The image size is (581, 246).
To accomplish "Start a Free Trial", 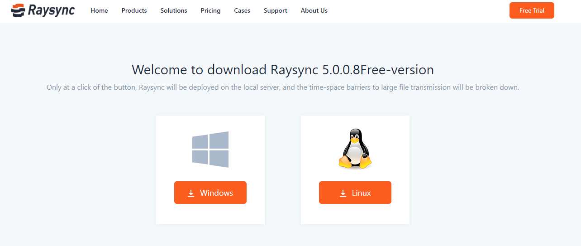I will coord(532,10).
